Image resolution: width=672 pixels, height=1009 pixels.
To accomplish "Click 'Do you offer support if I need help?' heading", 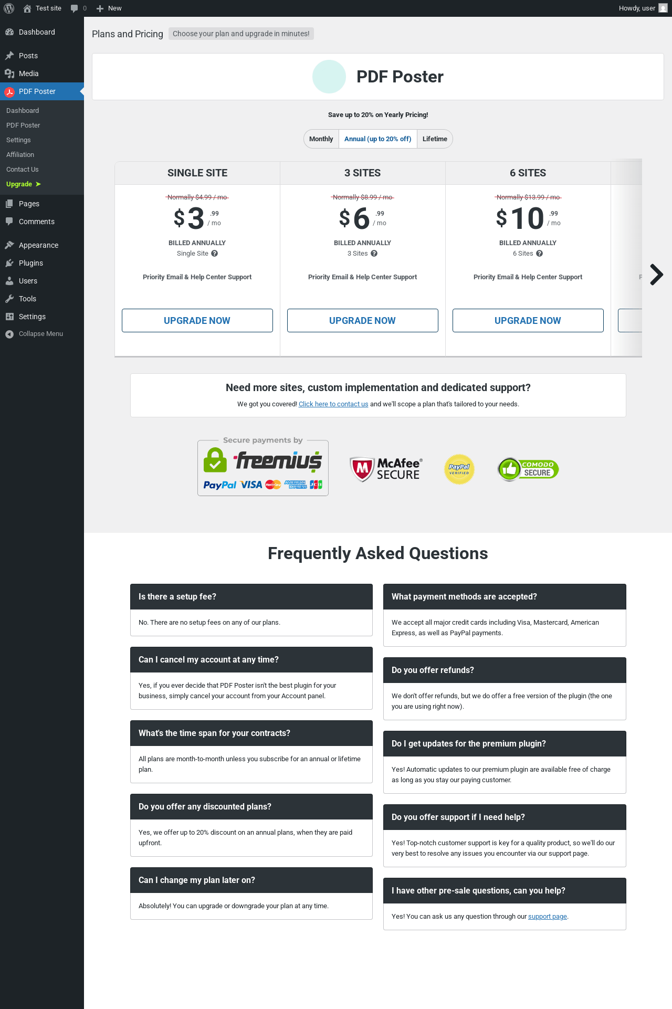I will pyautogui.click(x=505, y=817).
